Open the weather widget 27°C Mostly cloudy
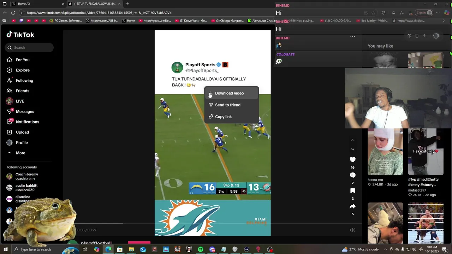 (x=360, y=249)
